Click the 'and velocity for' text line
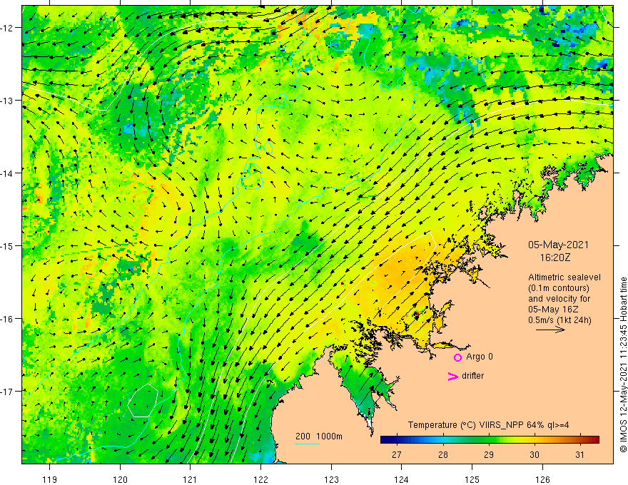 click(559, 299)
